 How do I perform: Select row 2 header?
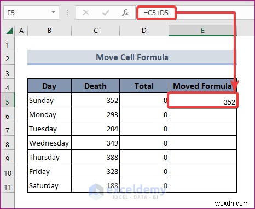[7, 57]
